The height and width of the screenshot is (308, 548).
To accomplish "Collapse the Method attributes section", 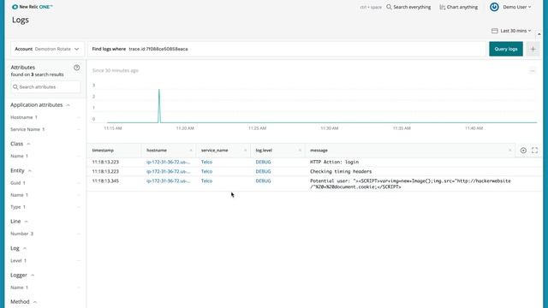I will tap(35, 302).
